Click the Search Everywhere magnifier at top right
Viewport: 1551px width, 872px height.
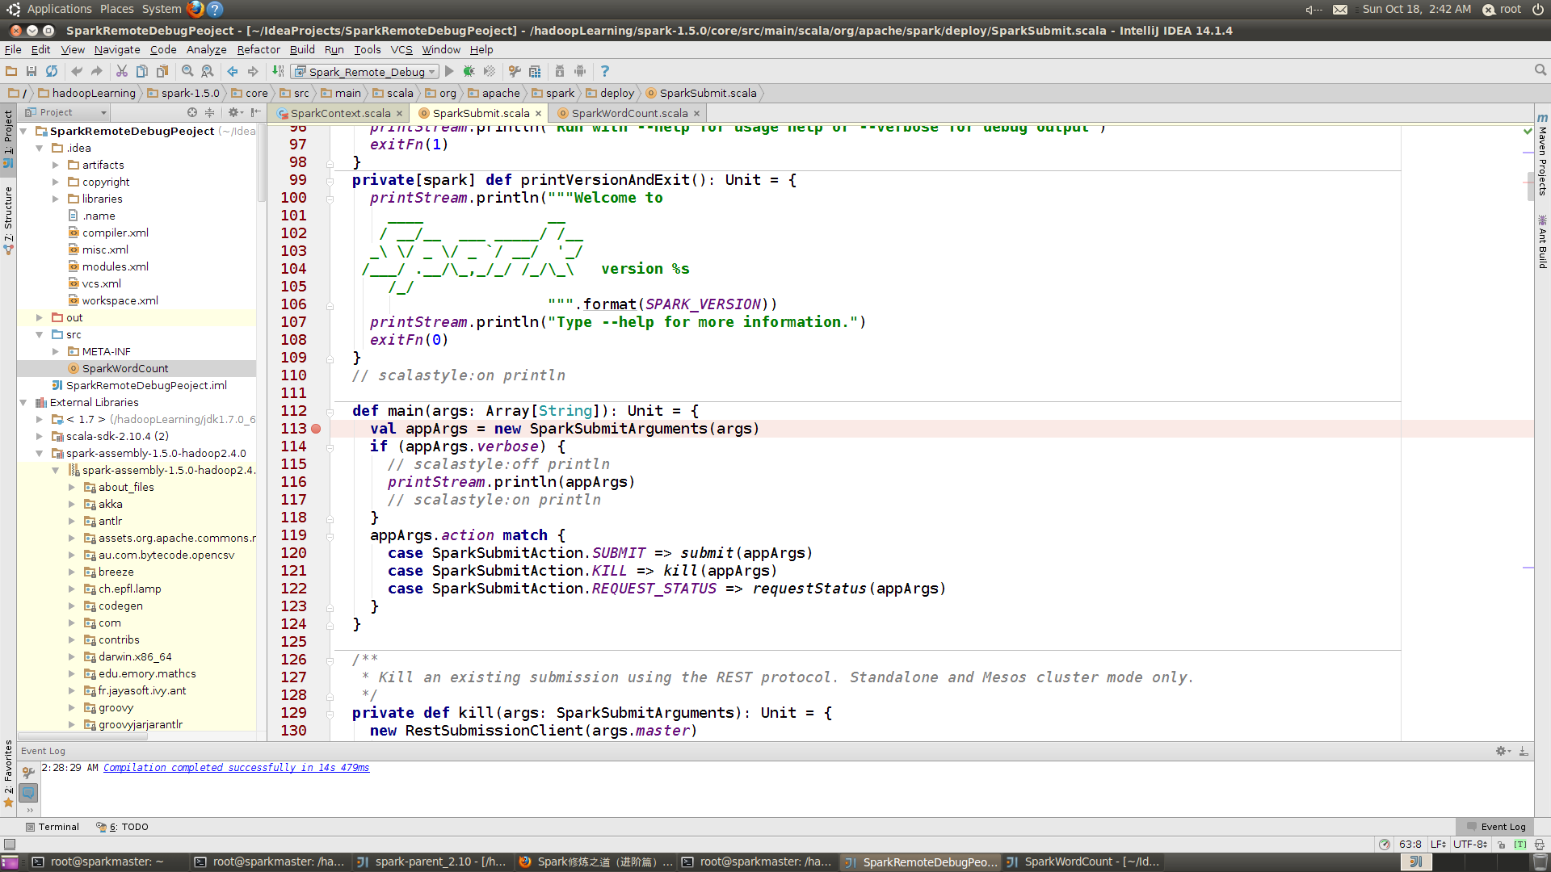[x=1540, y=70]
